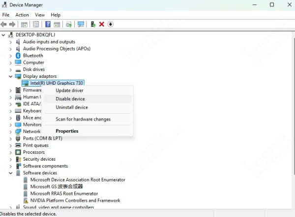The height and width of the screenshot is (217, 295).
Task: Click the Processors icon
Action: click(x=18, y=152)
